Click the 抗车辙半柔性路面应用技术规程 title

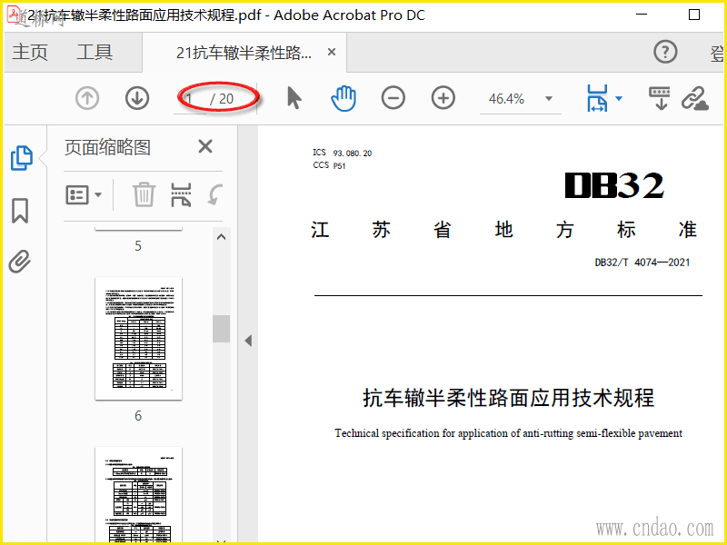click(x=508, y=398)
